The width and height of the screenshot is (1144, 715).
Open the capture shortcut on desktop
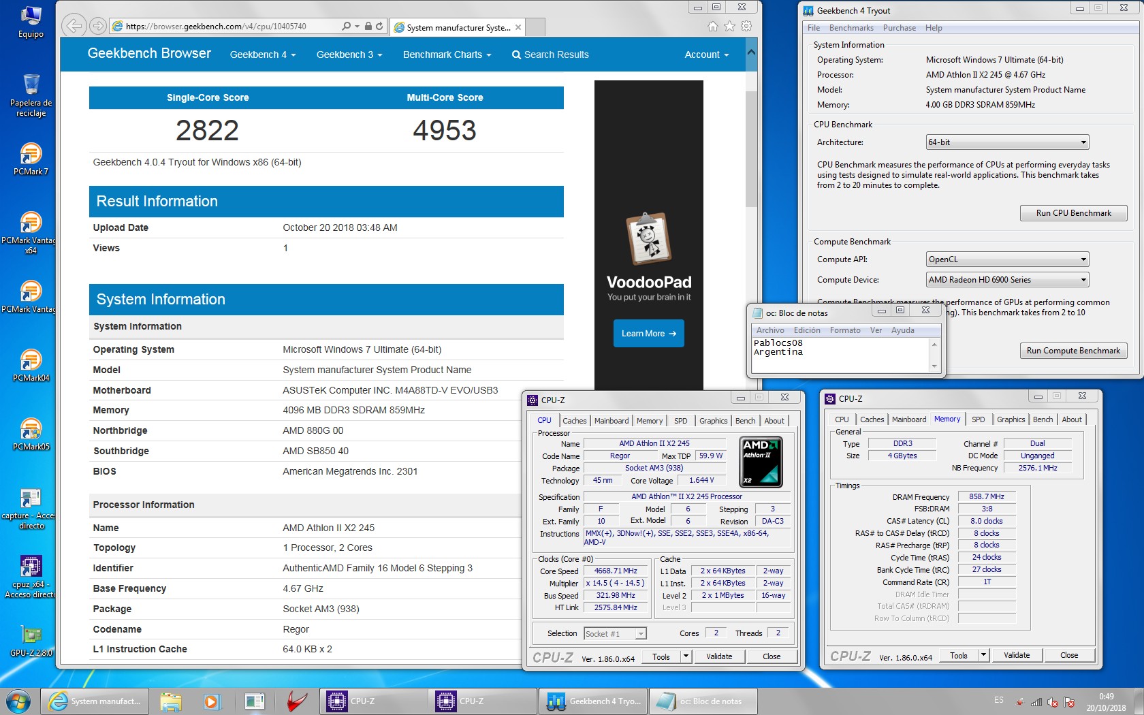pos(31,509)
